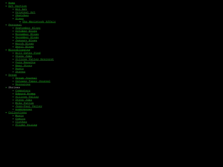Open the Quiz Results link
Image resolution: width=223 pixels, height=167 pixels.
coord(25,62)
